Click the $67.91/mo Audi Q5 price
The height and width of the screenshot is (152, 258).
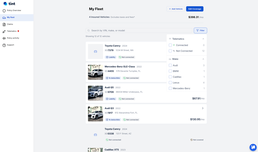pyautogui.click(x=198, y=99)
